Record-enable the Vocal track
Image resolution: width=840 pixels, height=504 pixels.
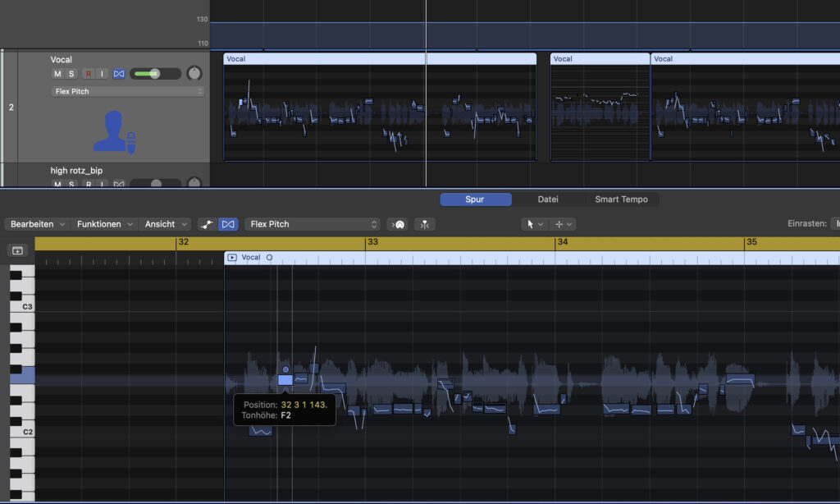coord(89,74)
